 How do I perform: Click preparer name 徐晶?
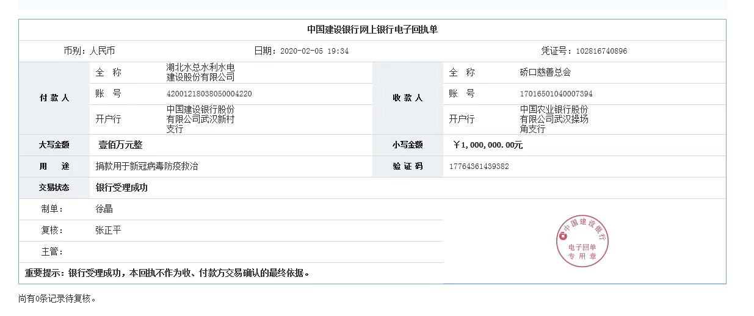click(x=104, y=209)
